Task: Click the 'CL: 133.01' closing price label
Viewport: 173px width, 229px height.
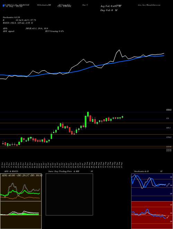Action: (x=64, y=6)
